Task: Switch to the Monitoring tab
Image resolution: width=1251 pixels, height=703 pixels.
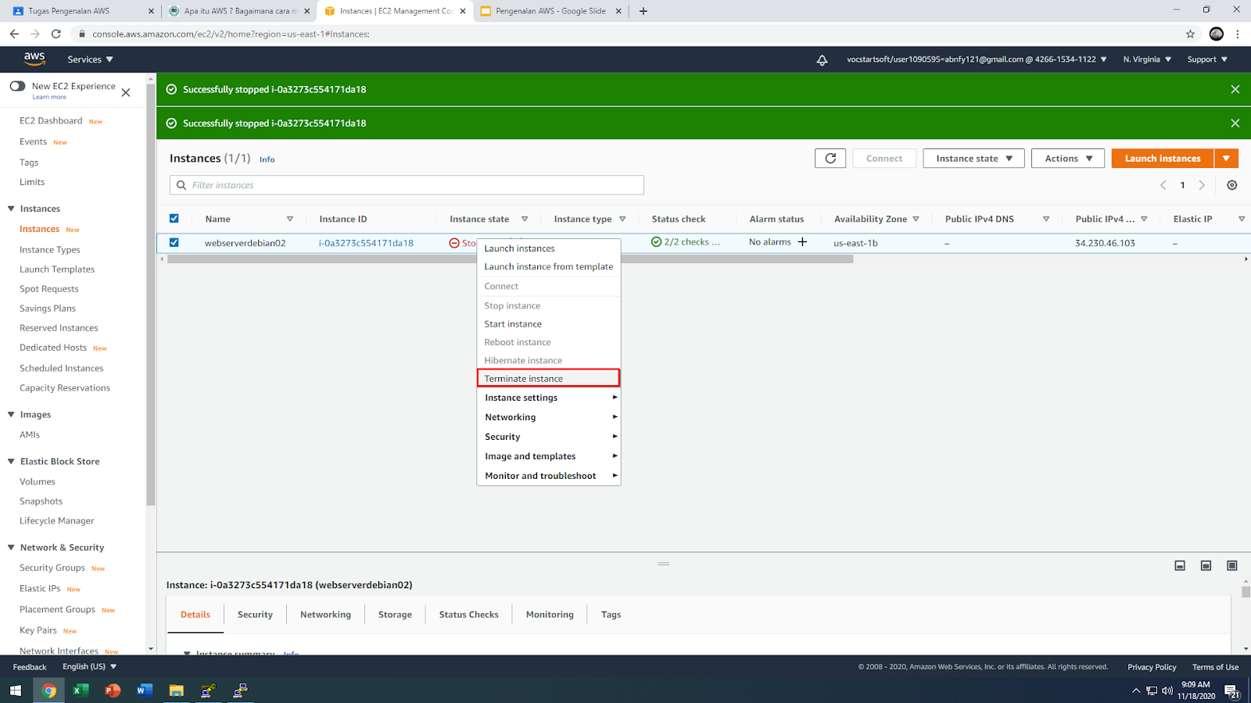Action: click(x=550, y=615)
